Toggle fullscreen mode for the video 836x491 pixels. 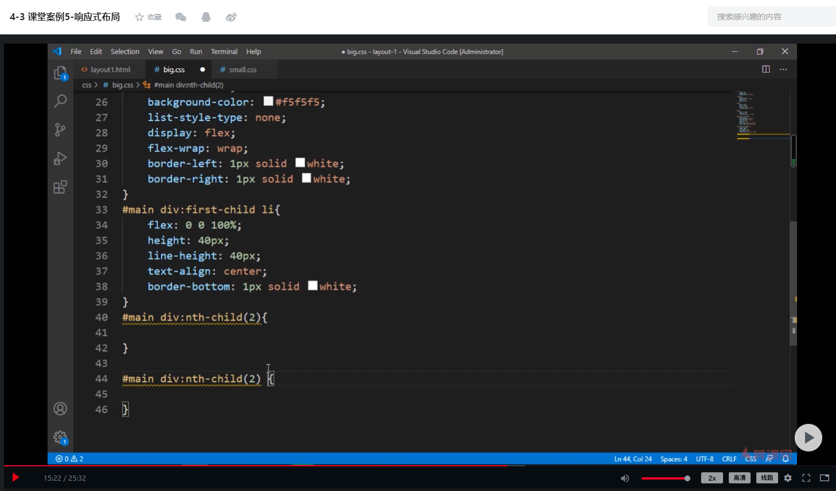(x=806, y=478)
